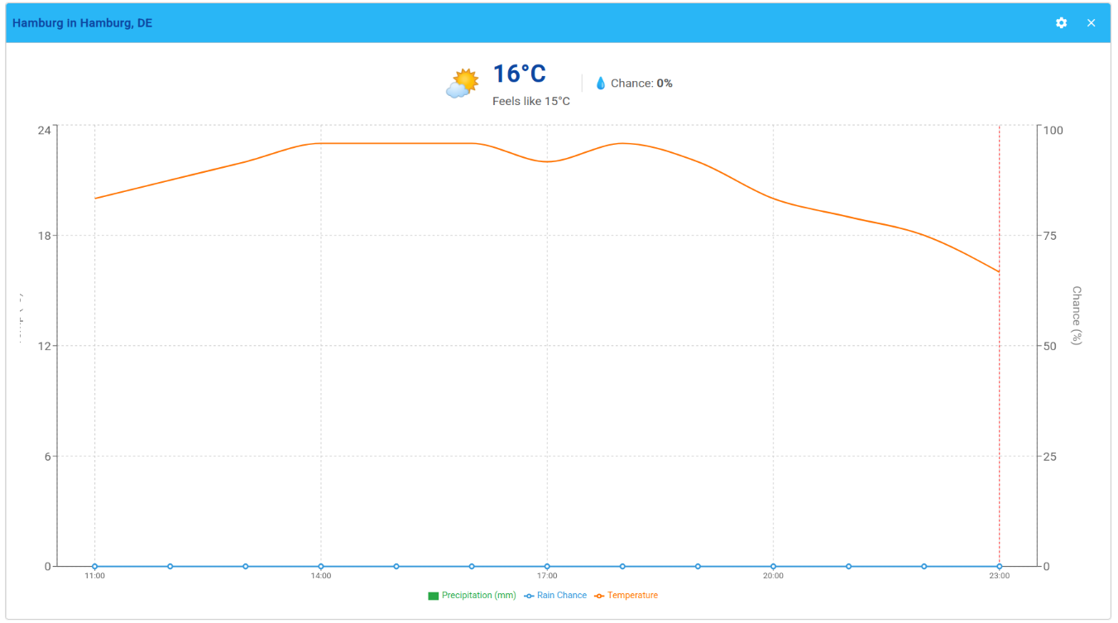Click the Chance: 0% label
The width and height of the screenshot is (1118, 623).
coord(641,84)
